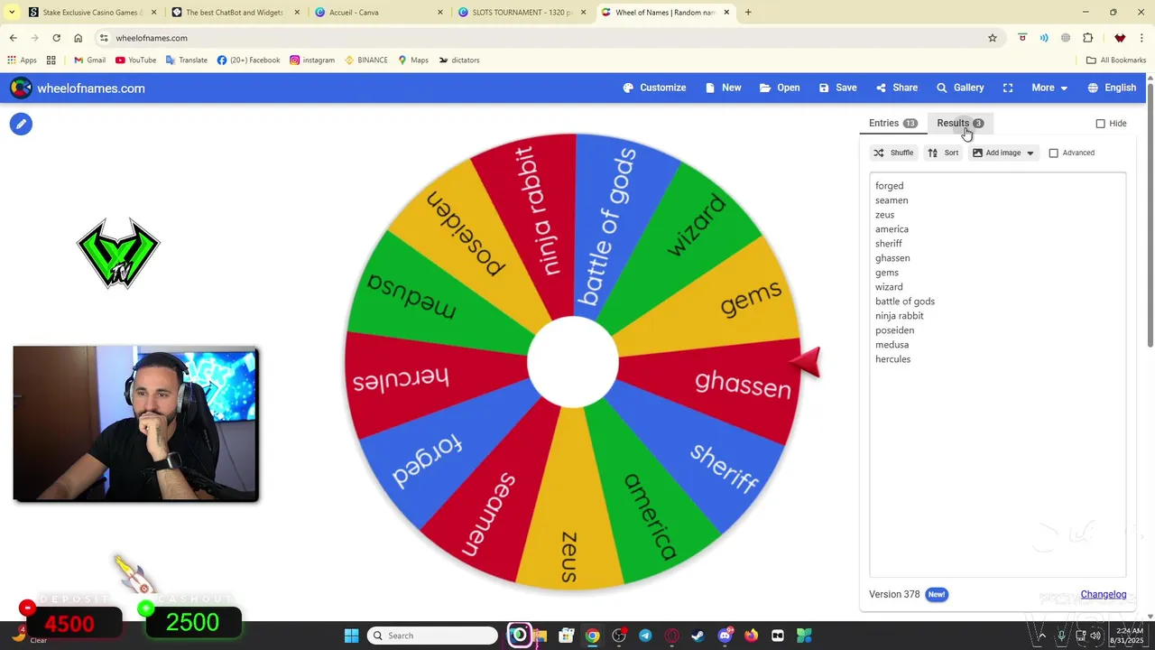Create a New wheel
This screenshot has width=1155, height=650.
coord(724,88)
